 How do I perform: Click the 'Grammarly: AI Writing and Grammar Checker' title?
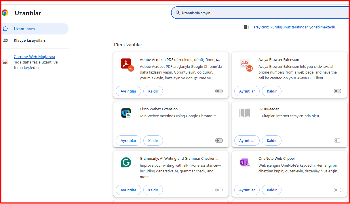179,159
